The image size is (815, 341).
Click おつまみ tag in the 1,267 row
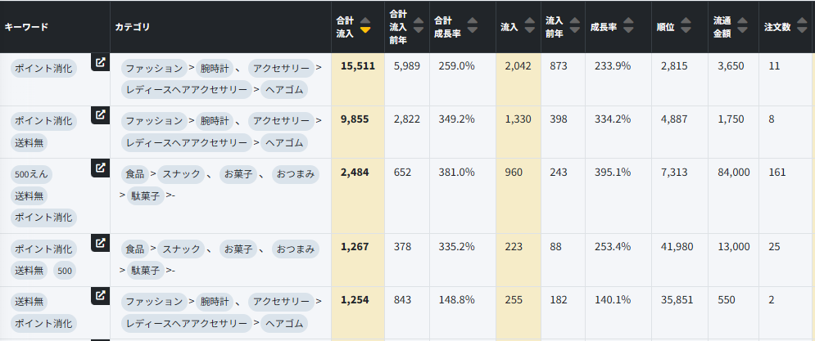click(x=295, y=249)
